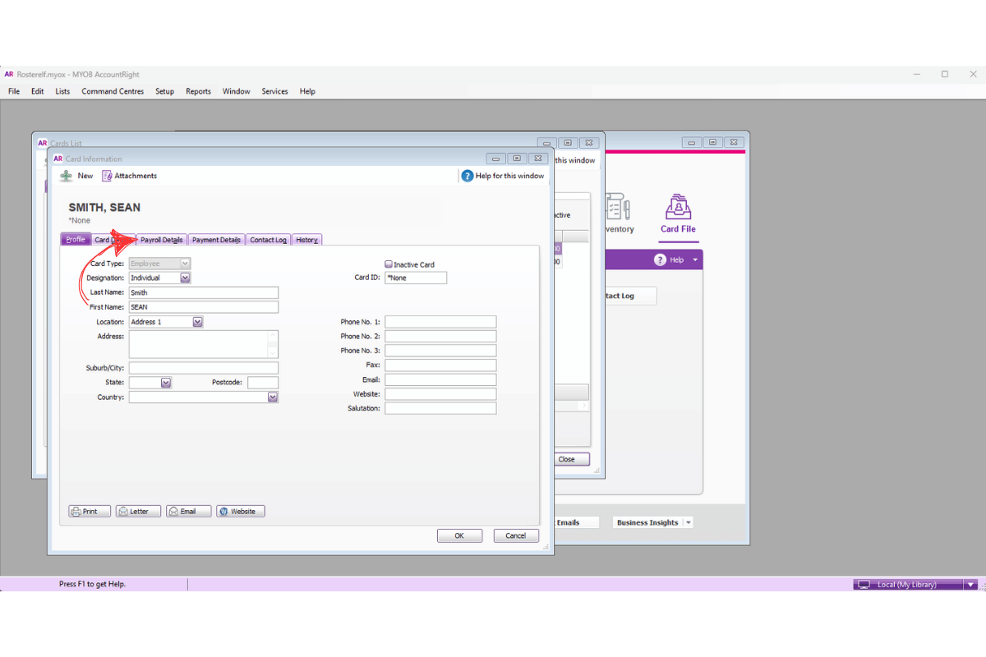This screenshot has width=986, height=657.
Task: Open the Services menu
Action: point(274,91)
